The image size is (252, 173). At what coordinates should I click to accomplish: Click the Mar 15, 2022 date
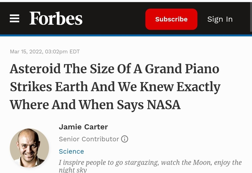[26, 52]
